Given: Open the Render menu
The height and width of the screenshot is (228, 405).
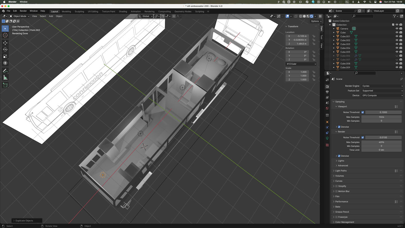Looking at the screenshot, I should click(x=23, y=11).
